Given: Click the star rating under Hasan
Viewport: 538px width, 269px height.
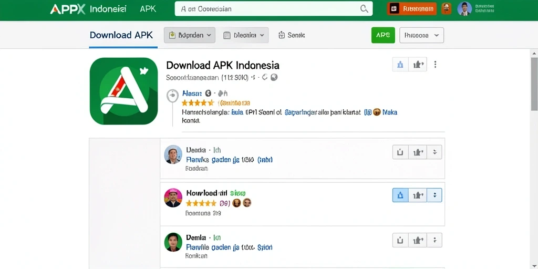Looking at the screenshot, I should point(198,102).
